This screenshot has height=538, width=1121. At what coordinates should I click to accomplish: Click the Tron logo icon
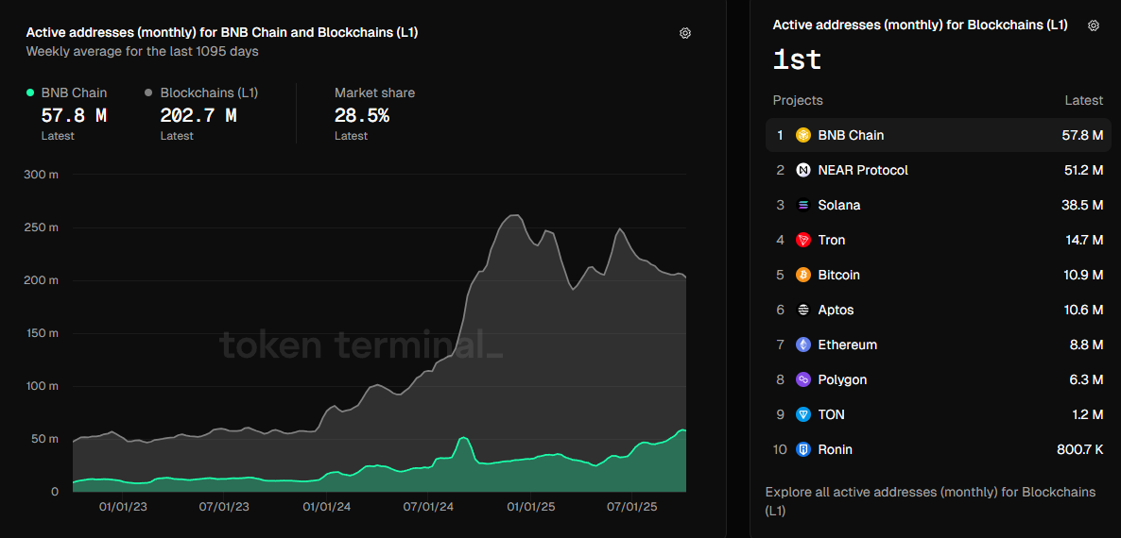click(x=803, y=240)
